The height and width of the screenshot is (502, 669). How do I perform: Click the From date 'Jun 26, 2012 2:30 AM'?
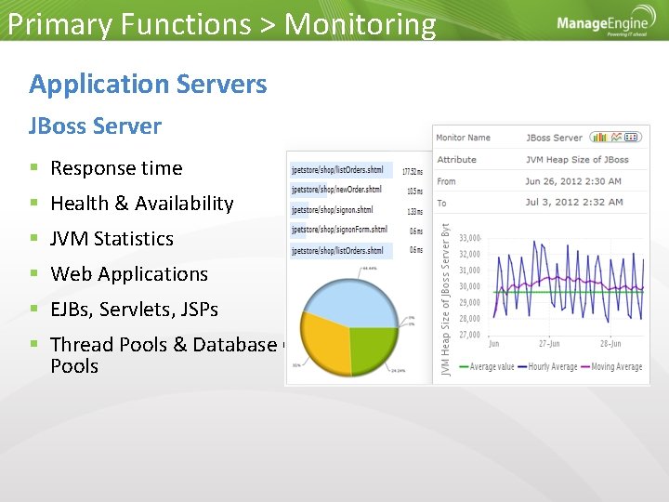[x=573, y=181]
